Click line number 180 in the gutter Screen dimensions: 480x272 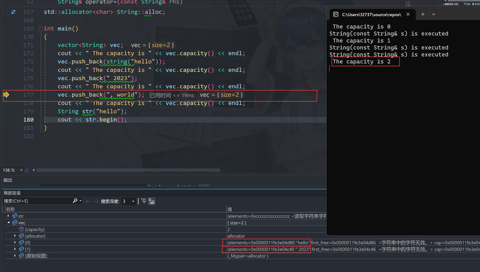[28, 120]
